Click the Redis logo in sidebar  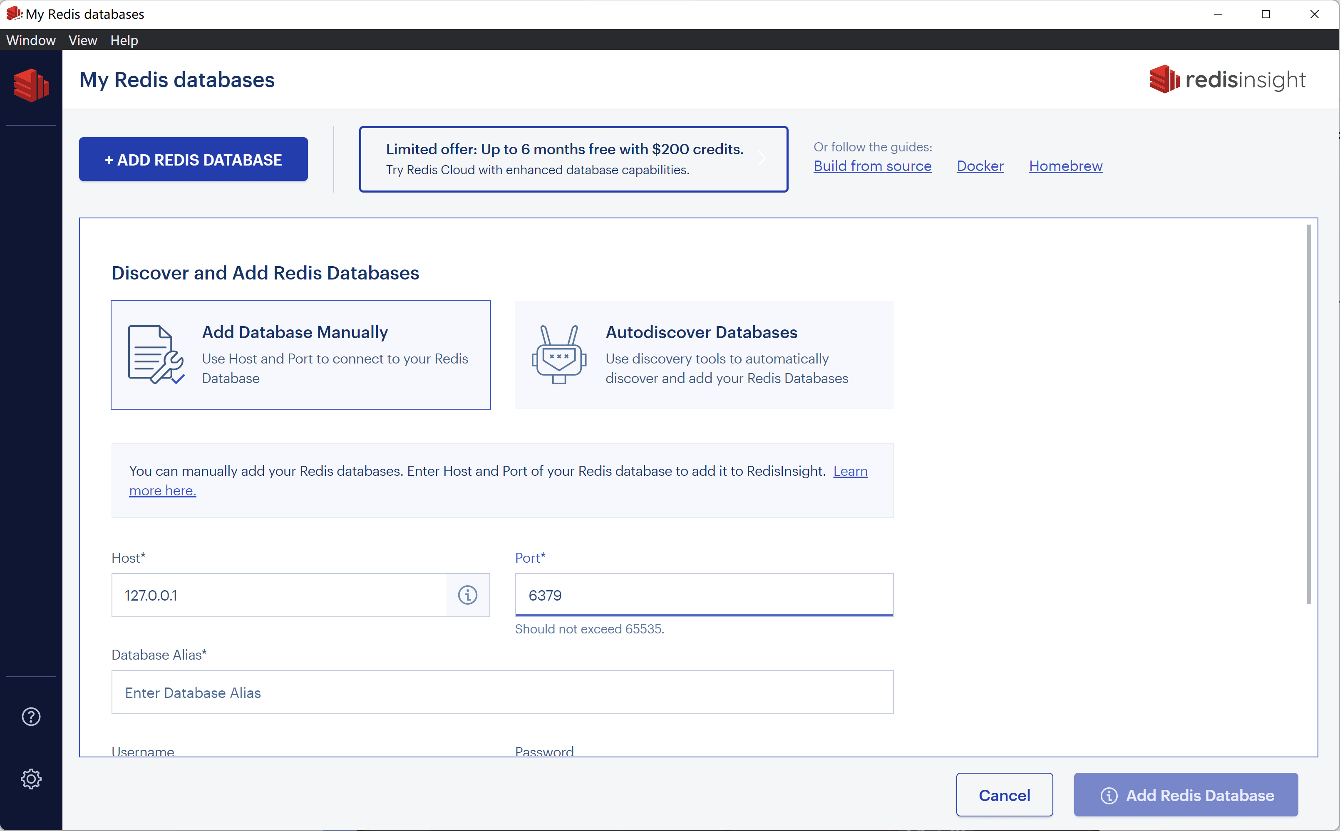tap(31, 85)
